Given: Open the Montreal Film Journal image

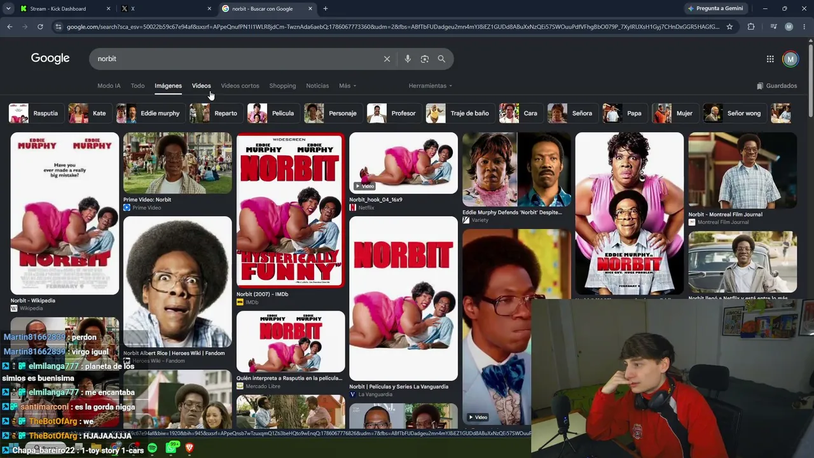Looking at the screenshot, I should click(x=742, y=170).
